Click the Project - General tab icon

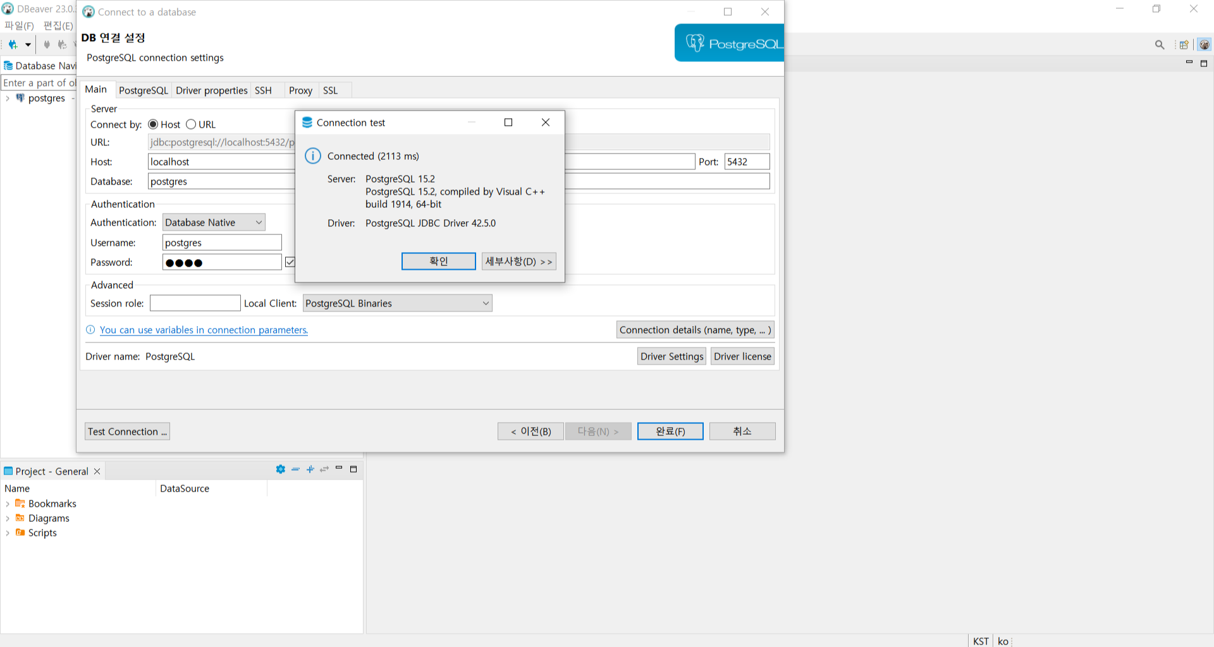(x=8, y=471)
